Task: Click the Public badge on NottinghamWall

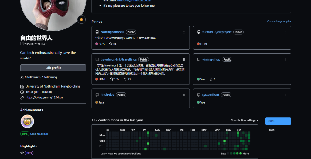Action: 131,32
